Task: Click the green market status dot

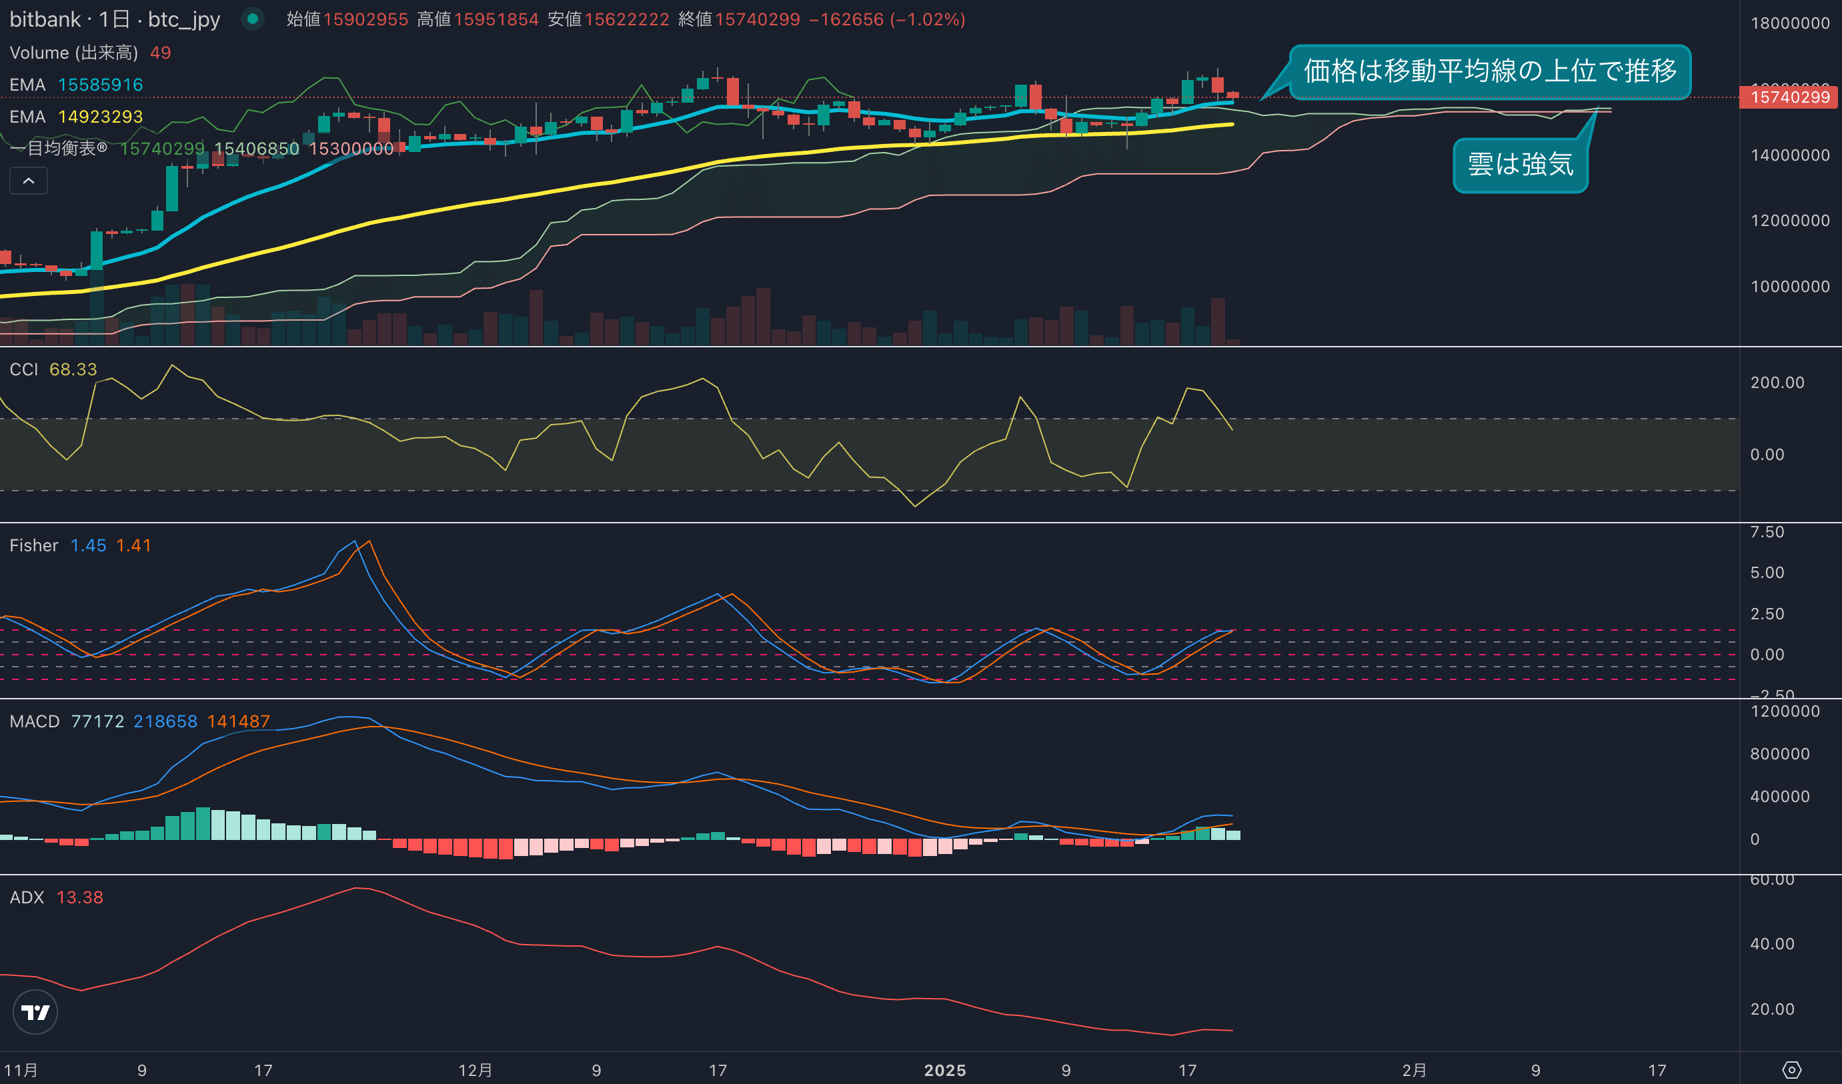Action: pyautogui.click(x=252, y=19)
